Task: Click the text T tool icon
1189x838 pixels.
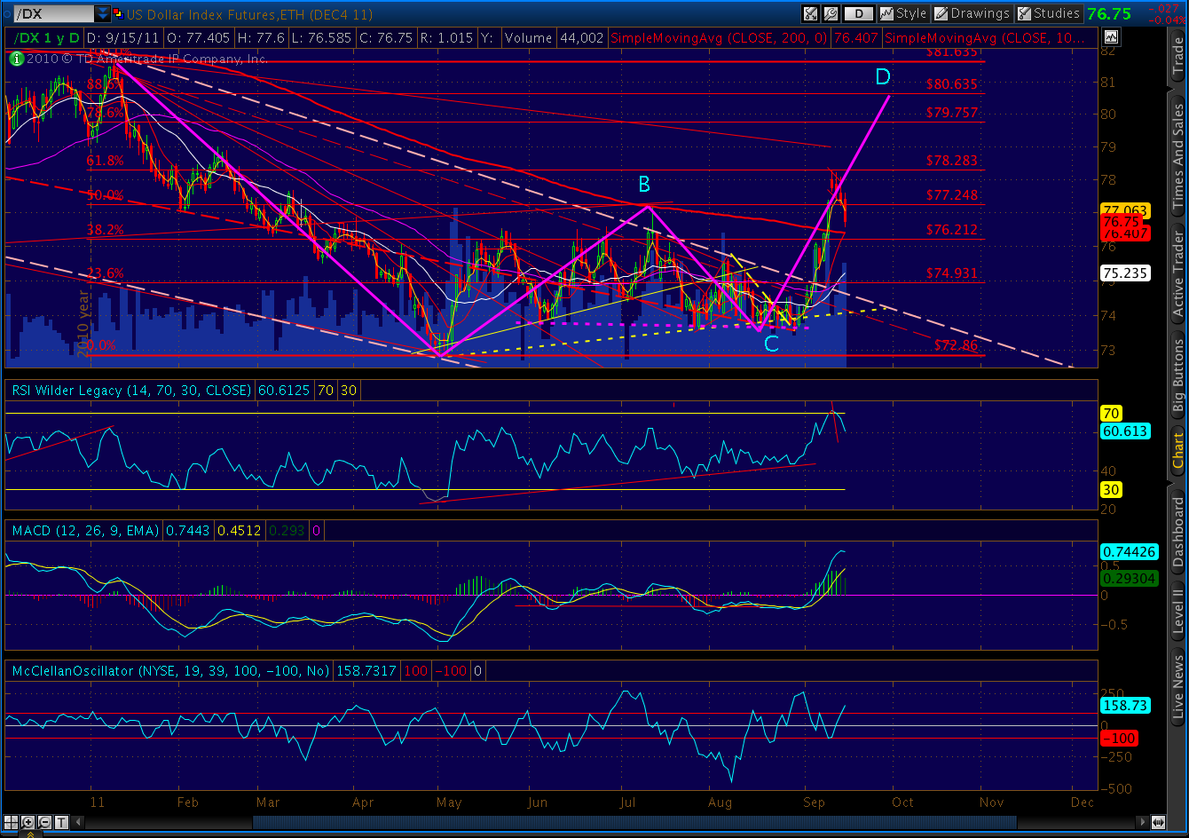Action: 61,822
